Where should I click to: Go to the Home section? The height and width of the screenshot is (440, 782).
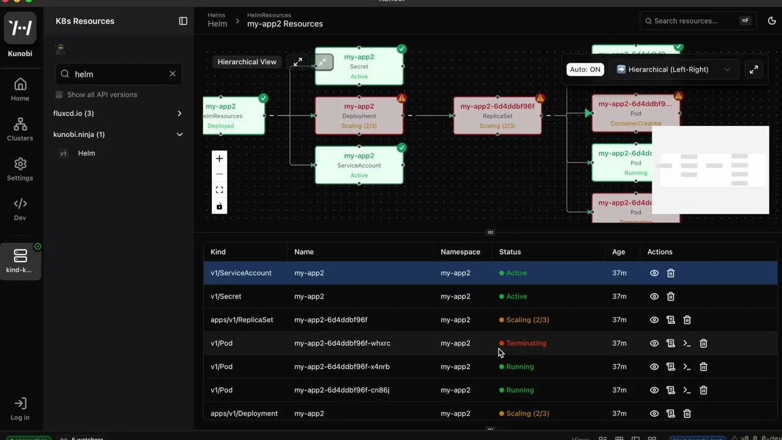[x=20, y=89]
